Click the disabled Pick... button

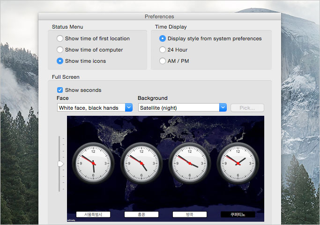coord(247,108)
